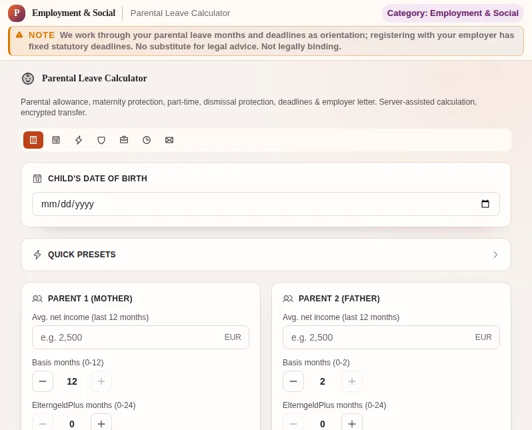Open the envelope employer letter tab
This screenshot has width=532, height=430.
click(169, 140)
